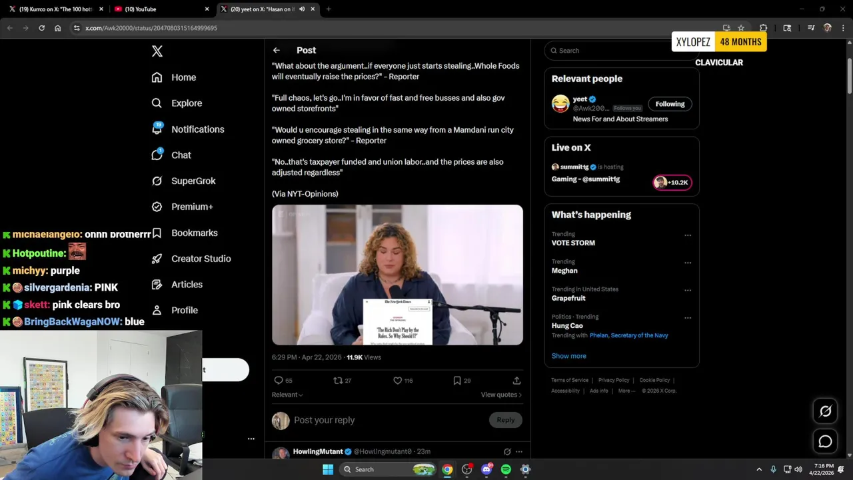Open the floating Grok icon button
Viewport: 853px width, 480px height.
(x=825, y=411)
